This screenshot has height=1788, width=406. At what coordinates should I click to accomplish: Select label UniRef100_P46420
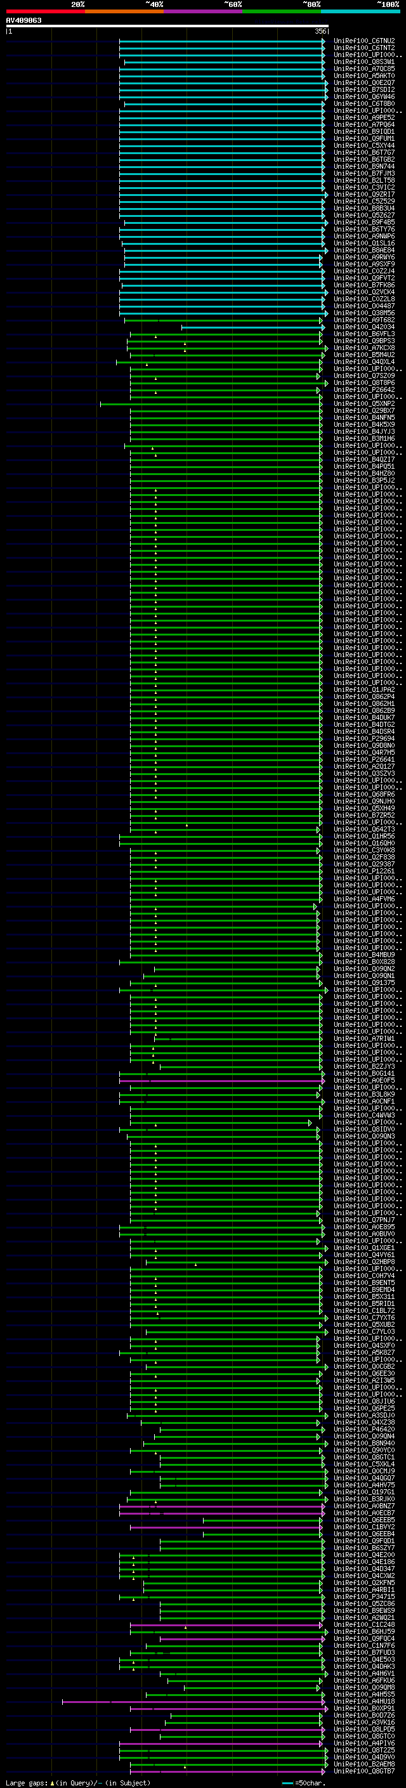point(363,1428)
